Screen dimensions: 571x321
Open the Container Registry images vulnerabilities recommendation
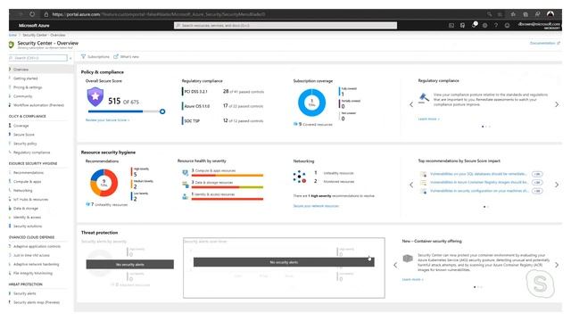(479, 182)
